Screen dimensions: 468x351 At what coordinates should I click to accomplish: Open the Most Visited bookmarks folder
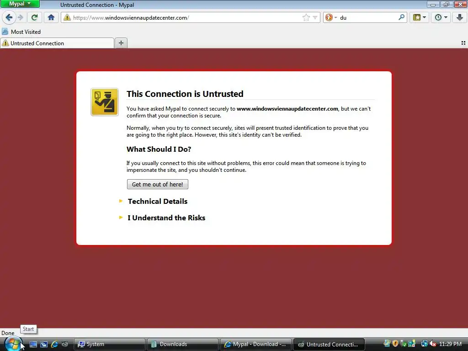pos(21,32)
